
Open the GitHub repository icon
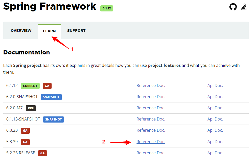point(233,7)
